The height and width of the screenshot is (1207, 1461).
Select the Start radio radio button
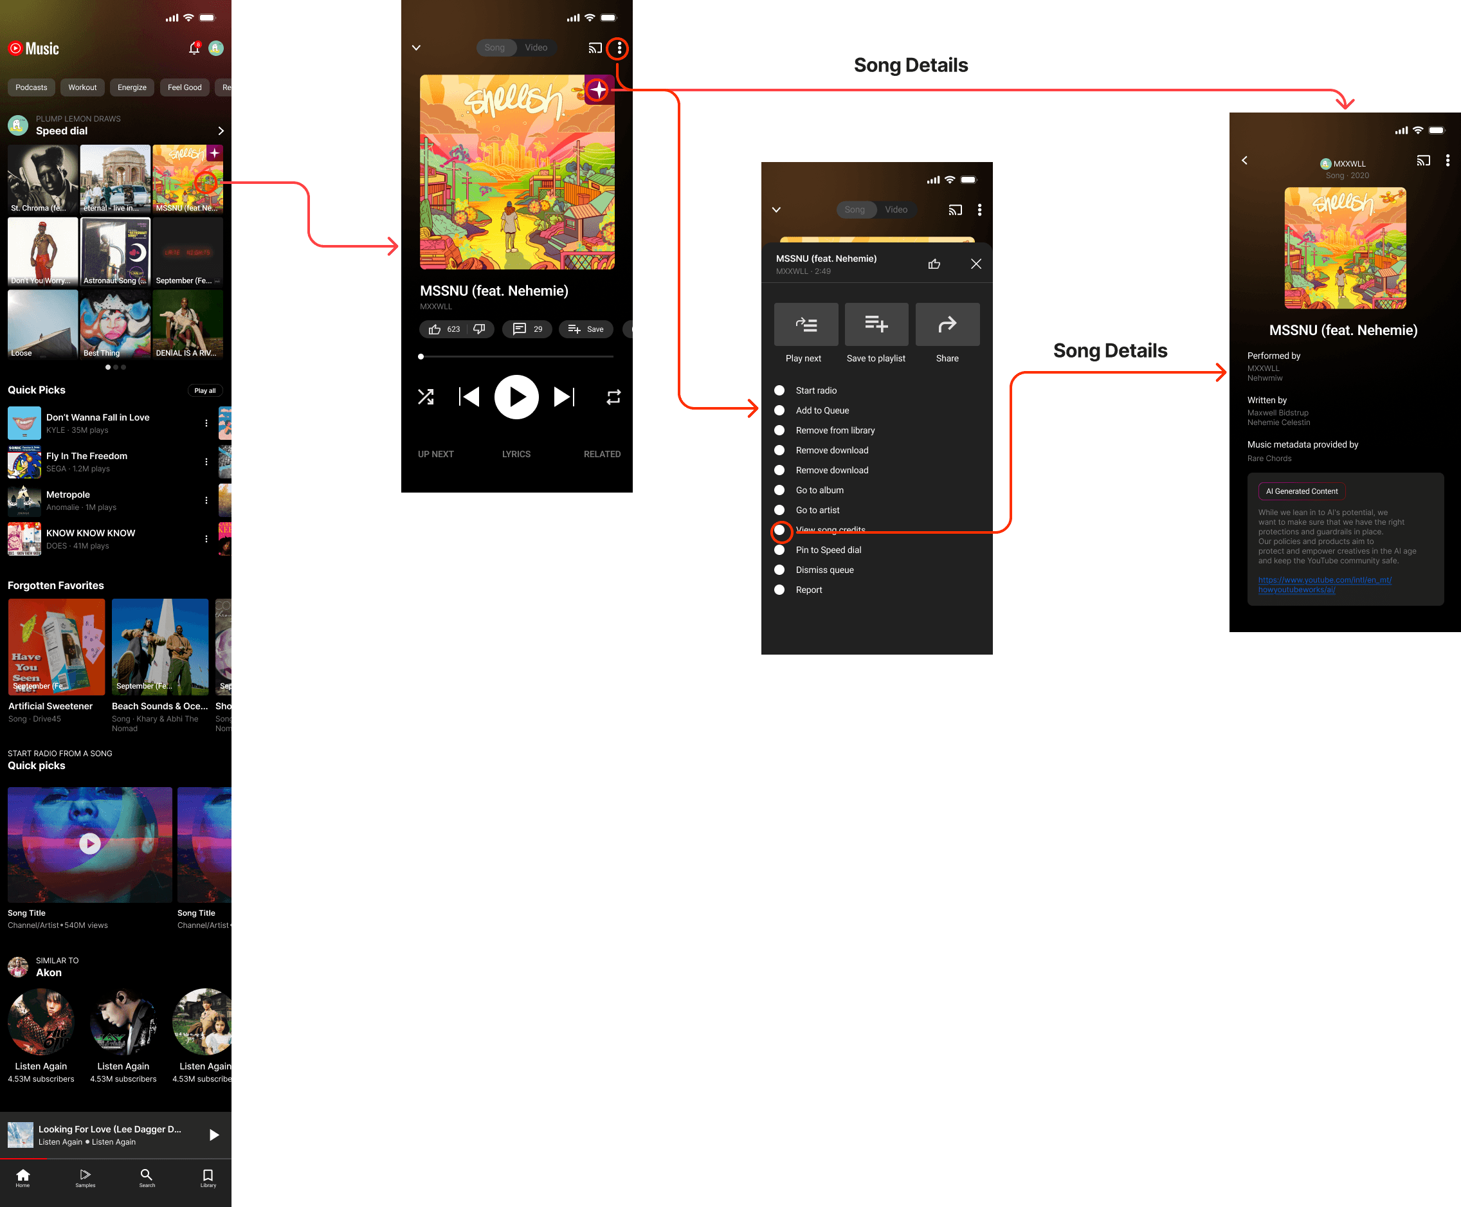(779, 390)
